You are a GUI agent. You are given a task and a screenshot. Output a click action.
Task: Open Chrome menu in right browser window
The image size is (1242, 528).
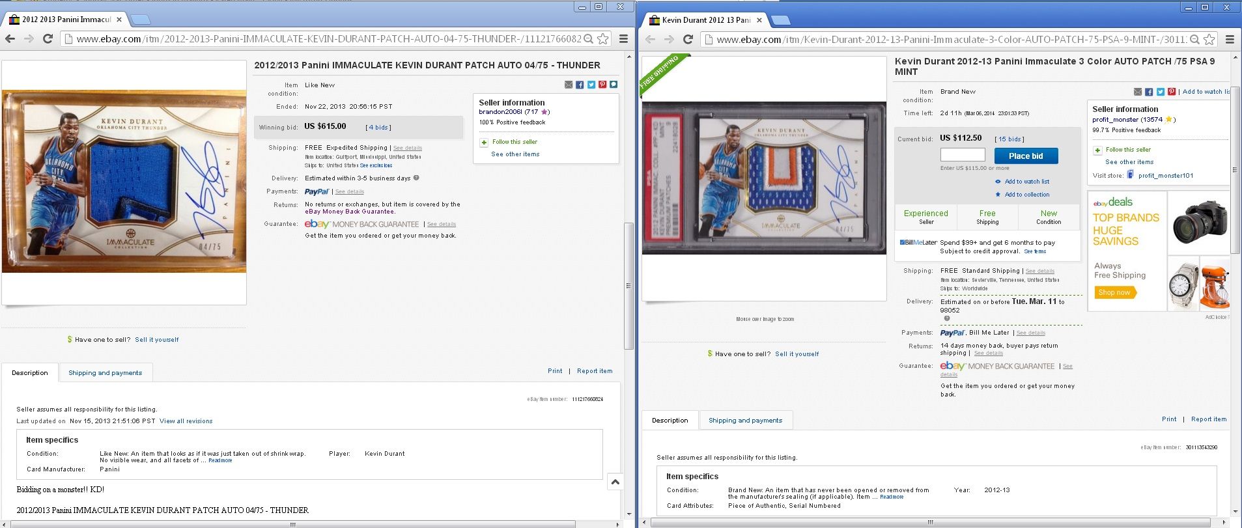point(1230,40)
